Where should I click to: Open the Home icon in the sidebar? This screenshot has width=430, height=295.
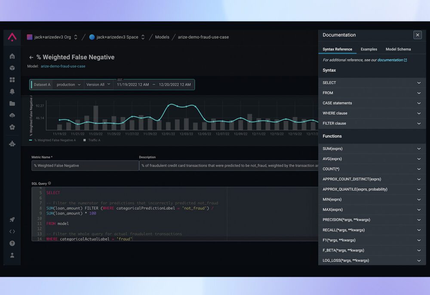(x=12, y=56)
